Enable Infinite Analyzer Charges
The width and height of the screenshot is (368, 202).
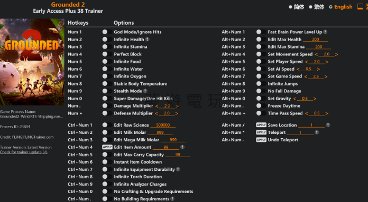tap(107, 184)
